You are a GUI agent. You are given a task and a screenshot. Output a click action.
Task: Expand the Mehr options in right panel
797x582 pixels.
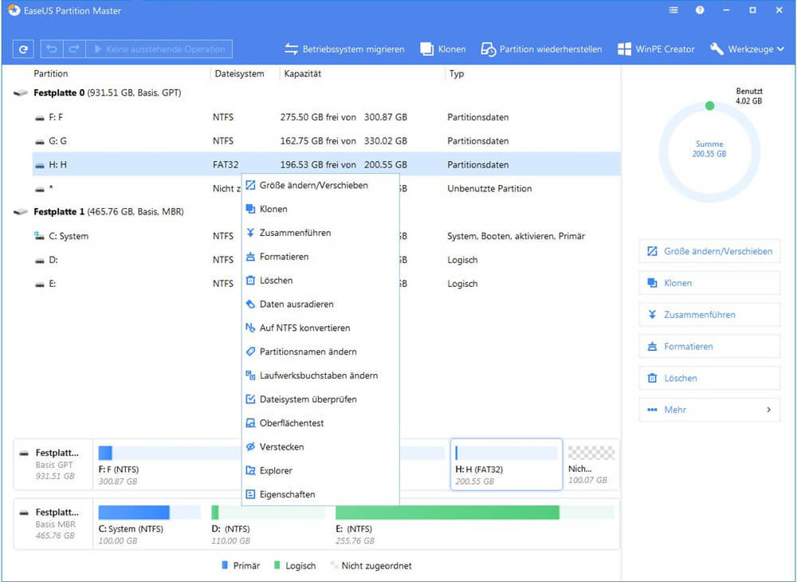click(x=709, y=410)
